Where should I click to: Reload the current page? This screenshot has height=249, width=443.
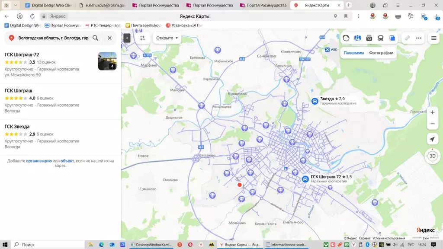pos(32,16)
